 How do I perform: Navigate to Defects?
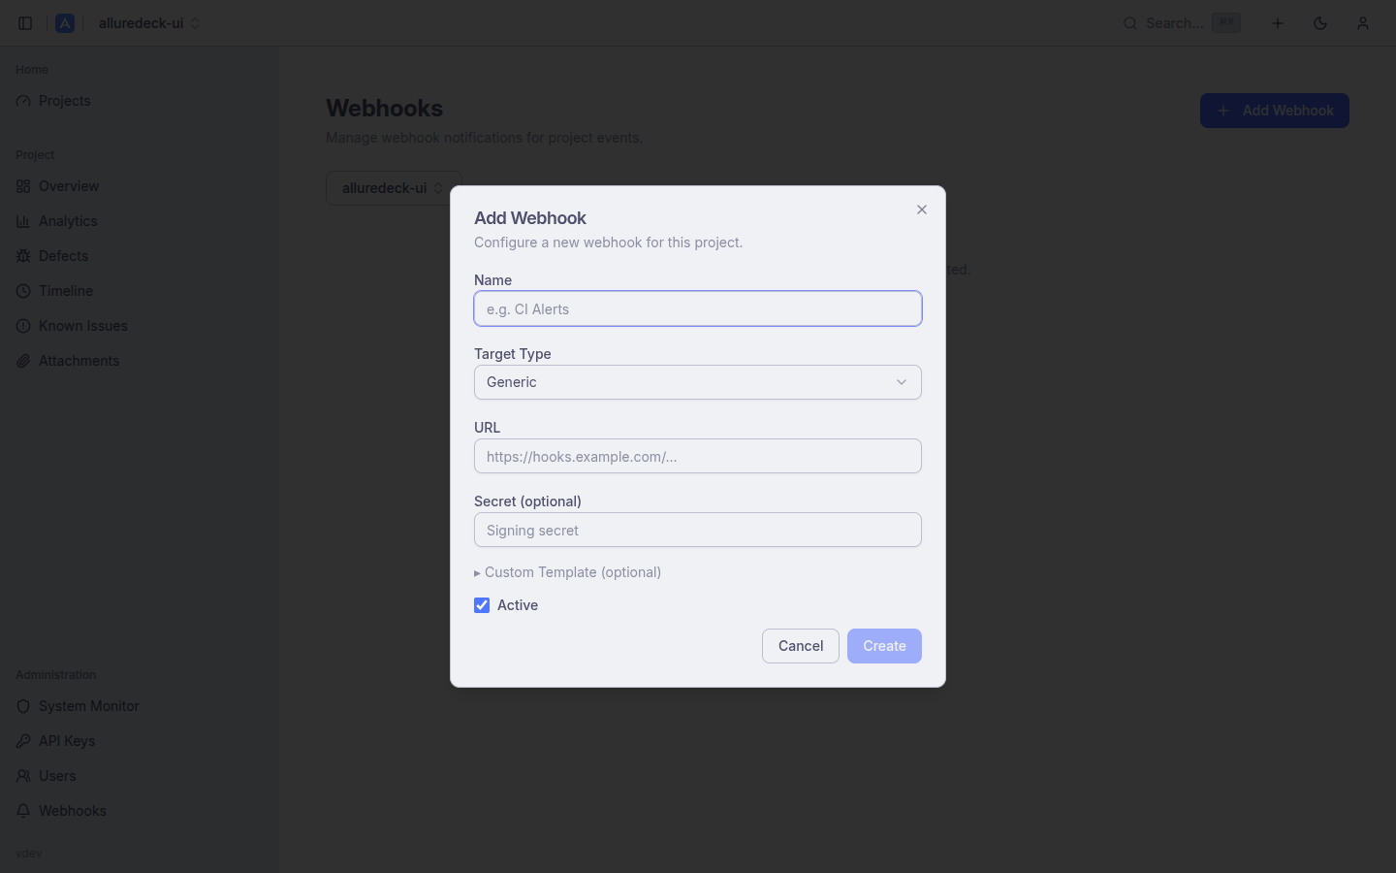tap(140, 256)
